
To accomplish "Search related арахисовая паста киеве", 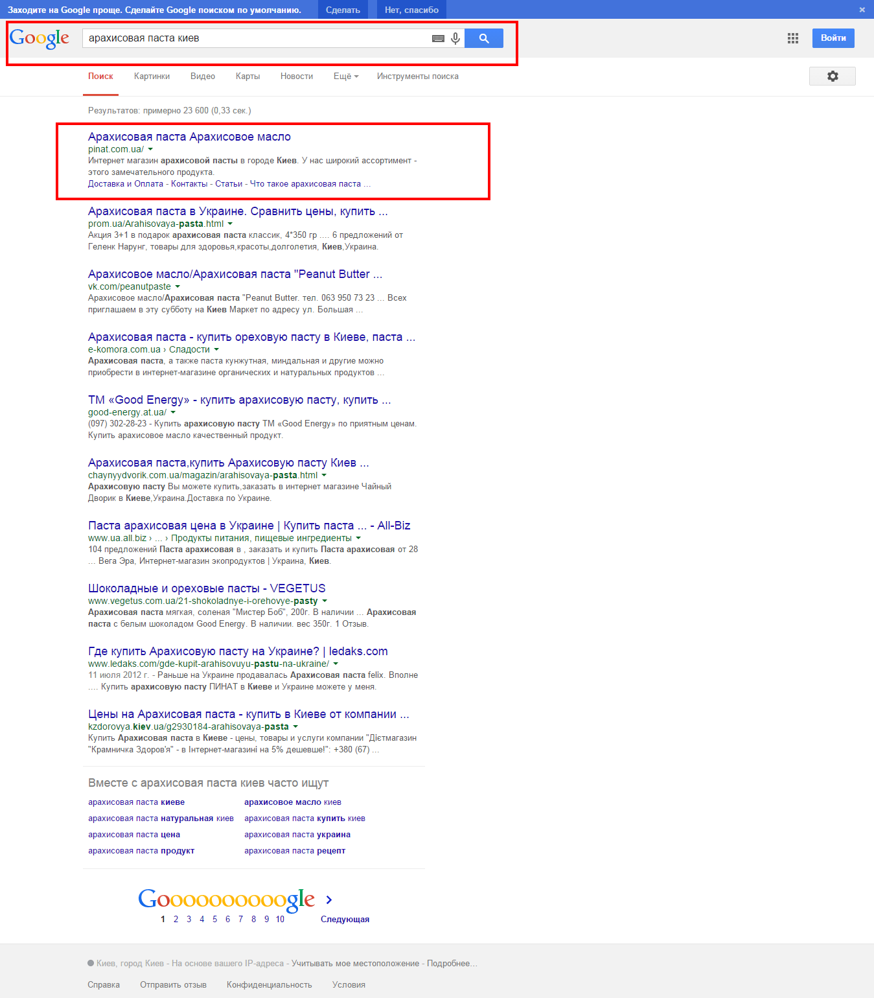I will (136, 802).
